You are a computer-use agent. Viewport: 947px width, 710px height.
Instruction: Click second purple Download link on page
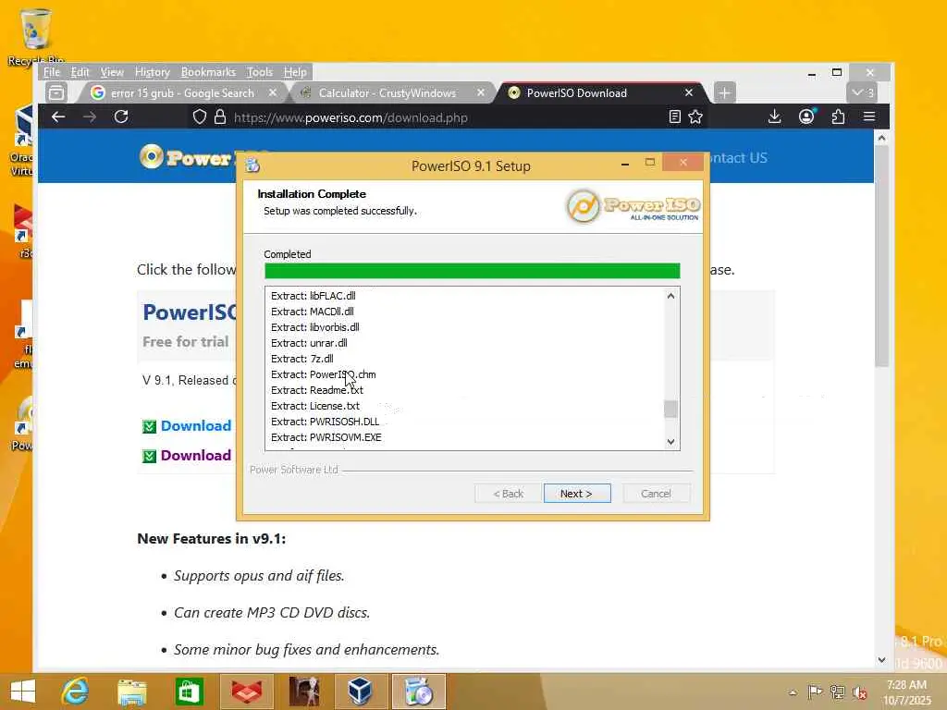coord(196,455)
